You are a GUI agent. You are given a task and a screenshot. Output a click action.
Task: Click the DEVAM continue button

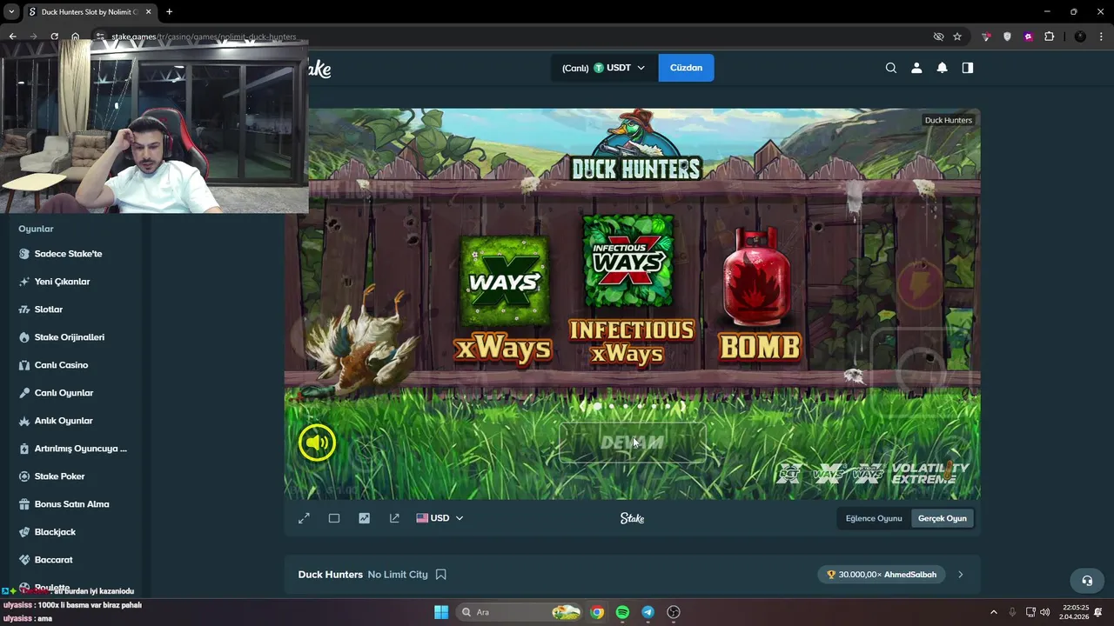(632, 443)
